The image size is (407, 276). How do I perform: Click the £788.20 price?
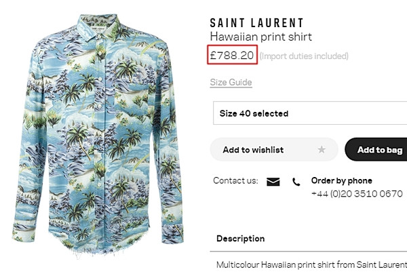(x=232, y=55)
